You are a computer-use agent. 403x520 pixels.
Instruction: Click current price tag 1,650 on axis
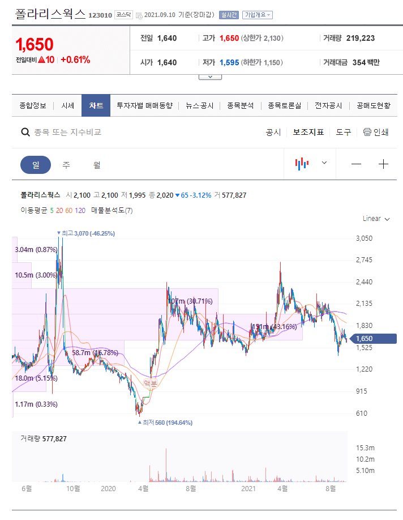tap(374, 339)
